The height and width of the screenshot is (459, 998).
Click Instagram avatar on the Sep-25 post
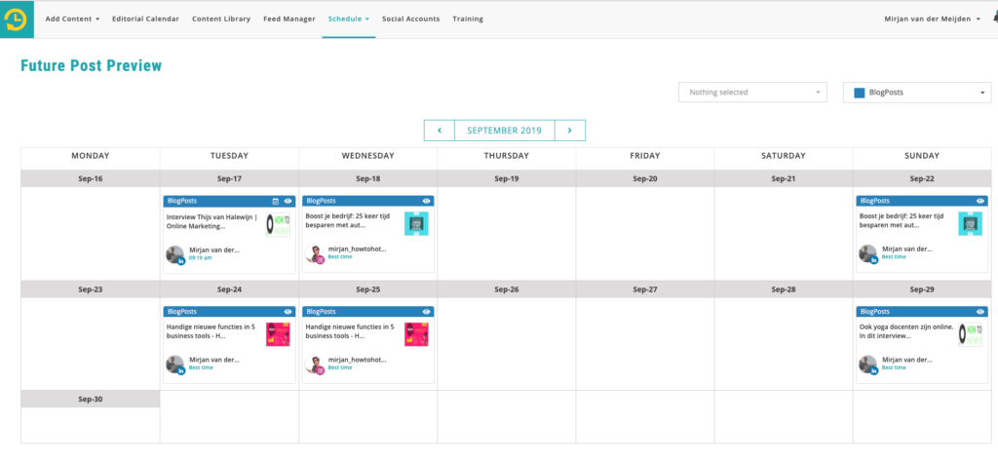tap(314, 364)
